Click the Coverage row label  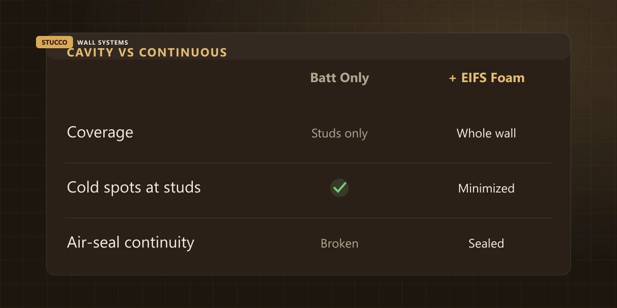point(100,132)
